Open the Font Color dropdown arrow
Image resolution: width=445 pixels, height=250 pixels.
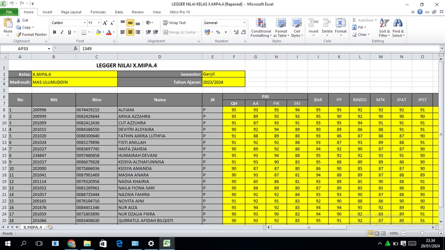[x=114, y=32]
